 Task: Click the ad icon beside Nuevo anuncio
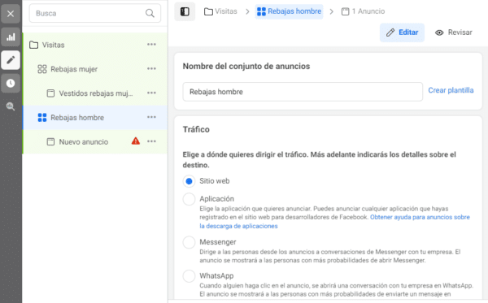50,141
